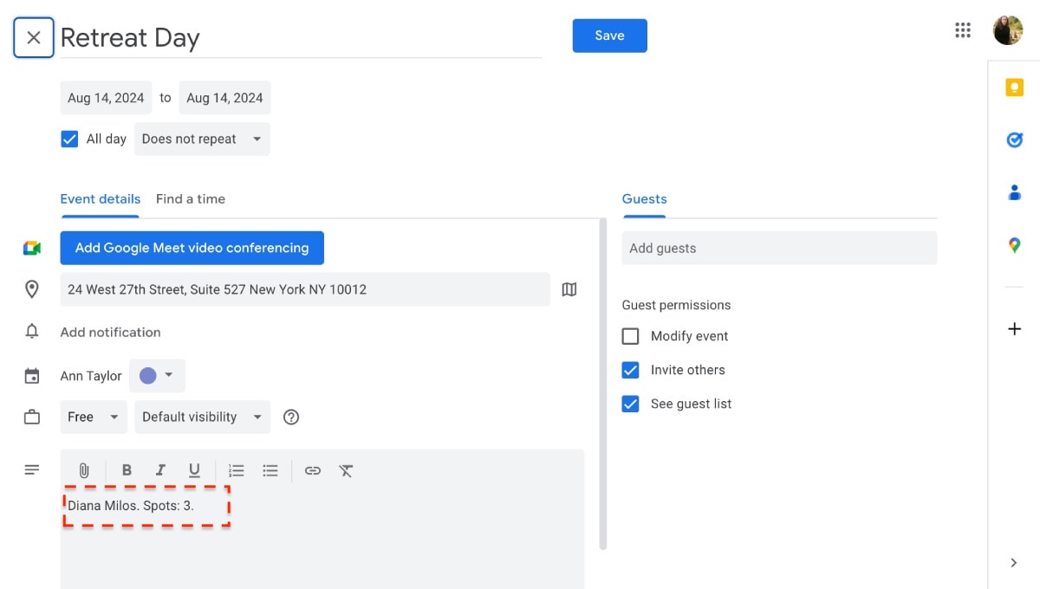
Task: Insert a link in description
Action: pos(313,470)
